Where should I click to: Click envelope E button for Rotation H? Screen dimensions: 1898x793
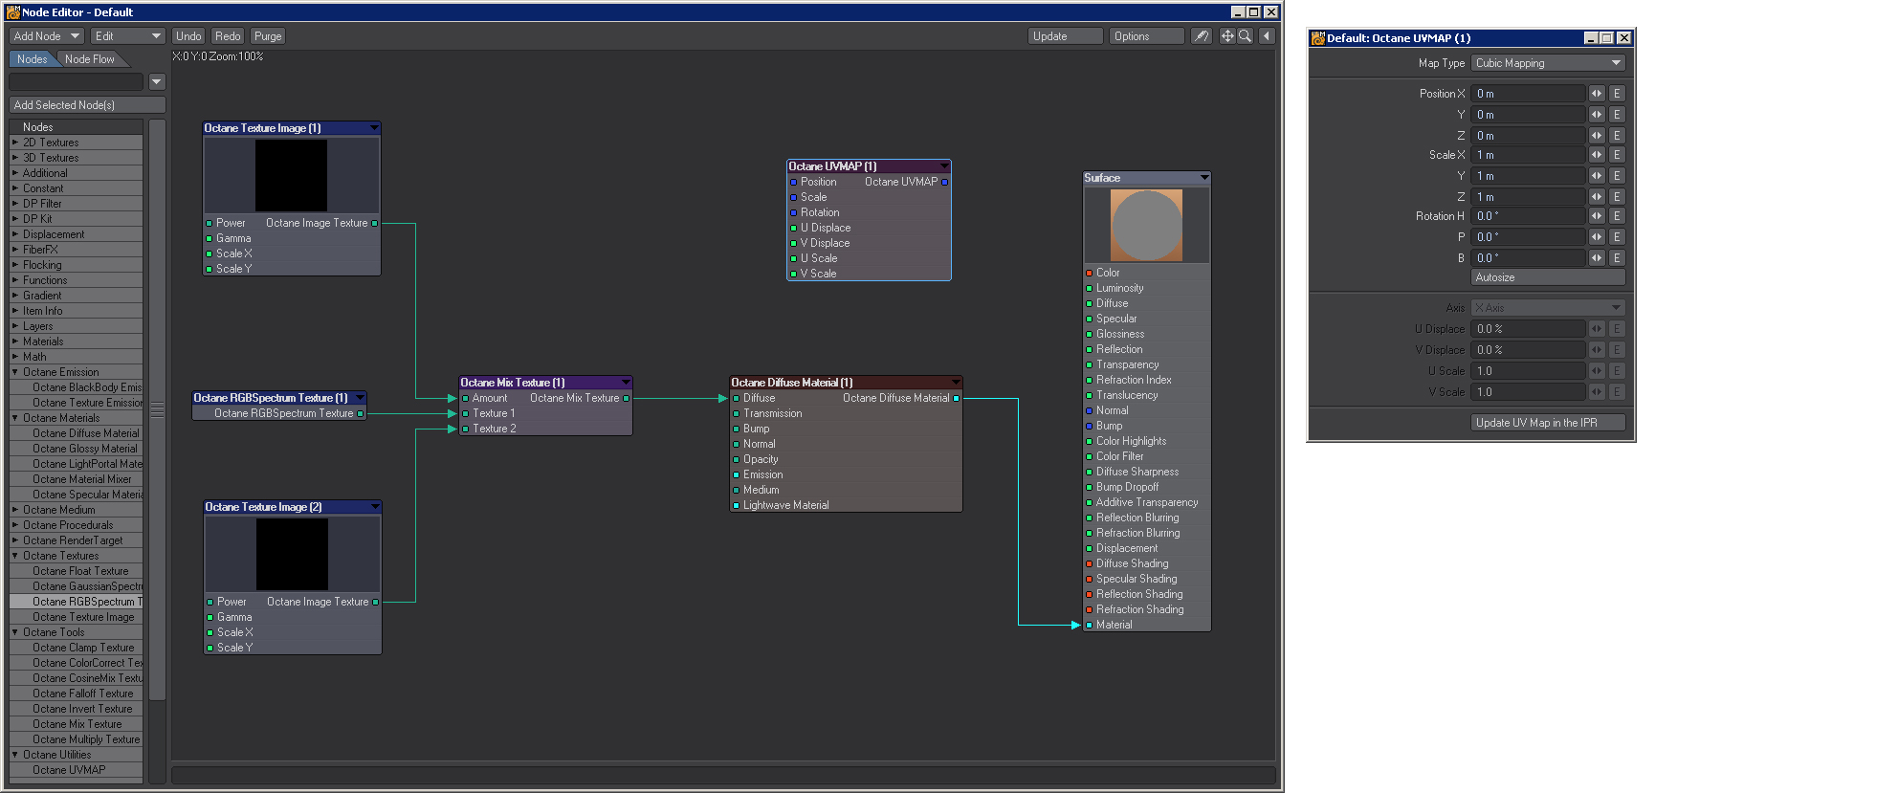coord(1617,216)
